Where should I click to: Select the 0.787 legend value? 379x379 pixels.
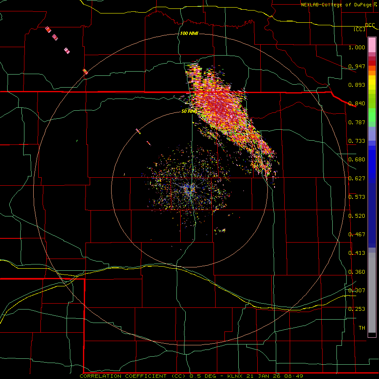pos(357,122)
